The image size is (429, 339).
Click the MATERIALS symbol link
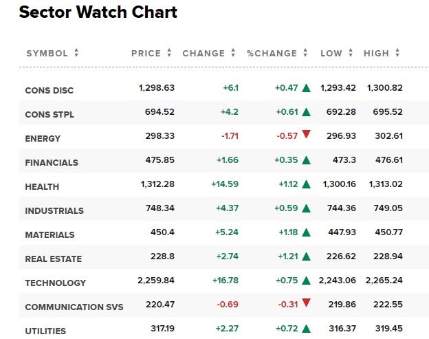[49, 234]
